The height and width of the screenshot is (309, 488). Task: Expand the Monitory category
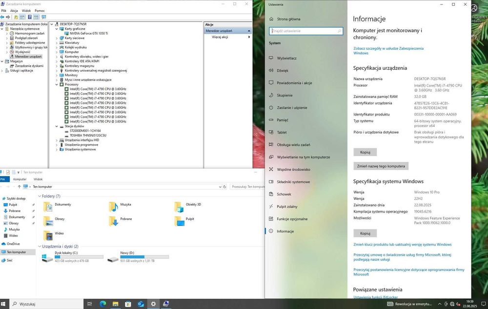pos(57,75)
